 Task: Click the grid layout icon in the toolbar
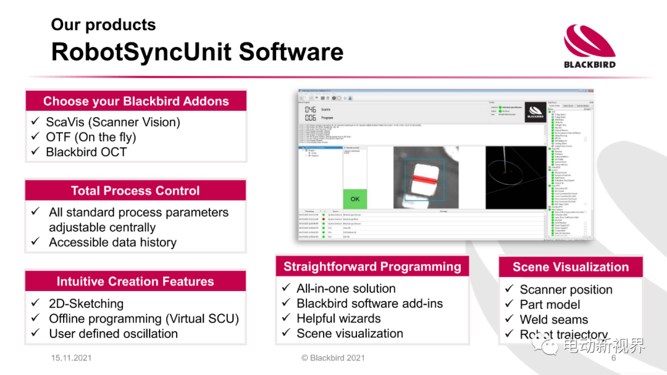point(323,98)
